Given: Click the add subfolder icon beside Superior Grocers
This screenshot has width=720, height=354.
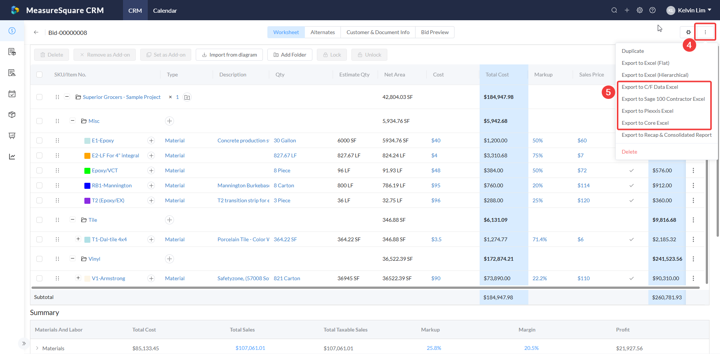Looking at the screenshot, I should (187, 97).
